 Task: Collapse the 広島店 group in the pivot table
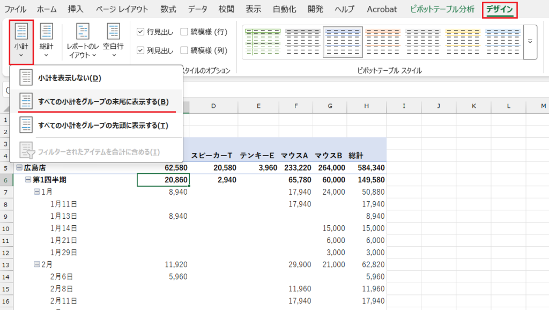(19, 168)
